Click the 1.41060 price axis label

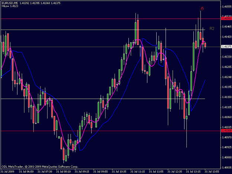click(227, 117)
